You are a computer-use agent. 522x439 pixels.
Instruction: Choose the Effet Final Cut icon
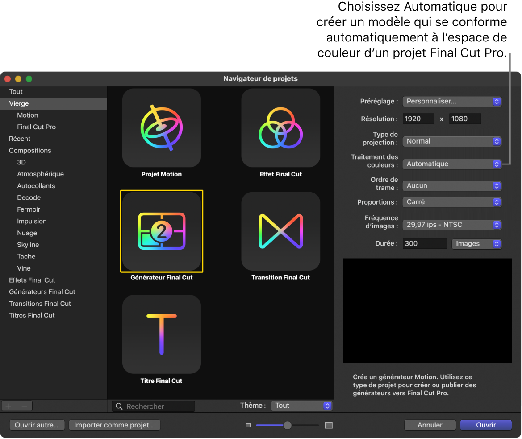point(280,127)
